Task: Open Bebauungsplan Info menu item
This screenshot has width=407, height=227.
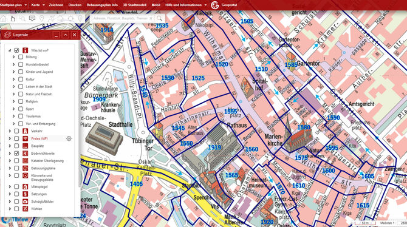Action: click(x=102, y=5)
